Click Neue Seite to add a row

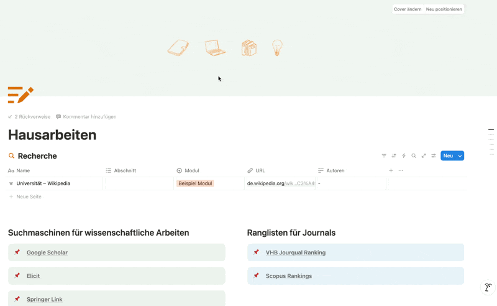pos(29,197)
